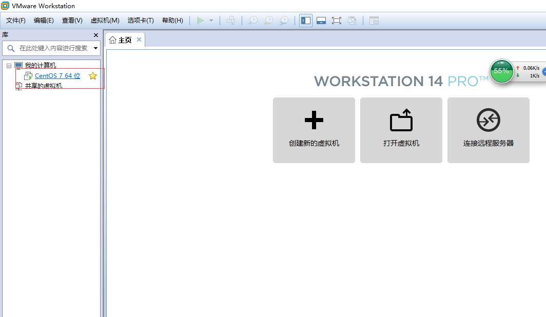
Task: Close the 库 library panel
Action: 96,35
